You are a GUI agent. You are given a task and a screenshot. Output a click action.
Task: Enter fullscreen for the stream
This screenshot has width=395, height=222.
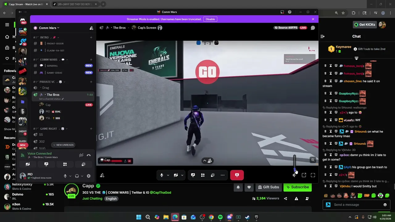313,175
